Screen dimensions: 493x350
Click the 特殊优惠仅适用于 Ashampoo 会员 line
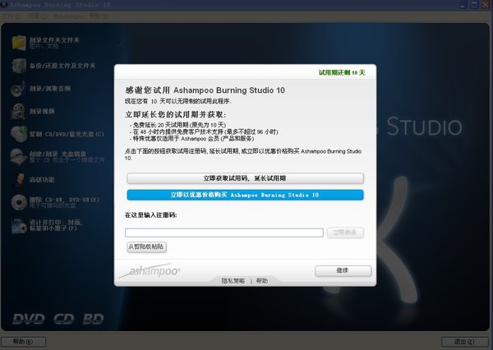[x=191, y=139]
